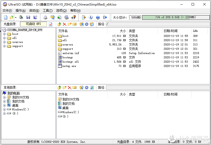Sort image list by 文件名 column header

[x=82, y=31]
